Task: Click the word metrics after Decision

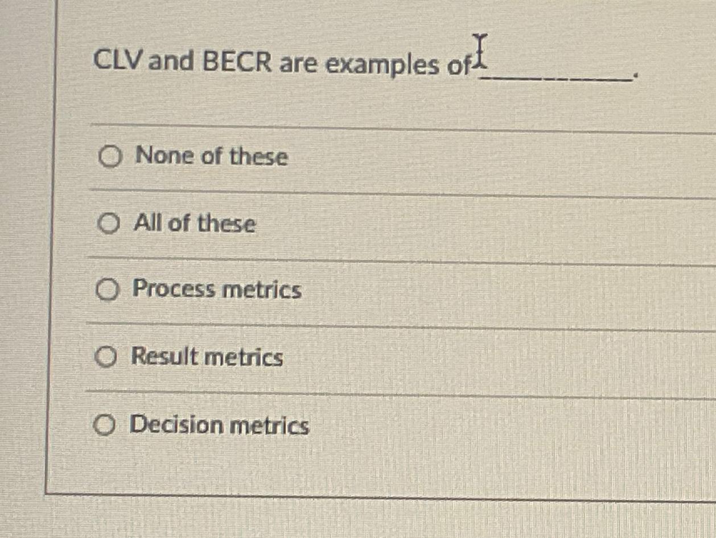Action: (270, 426)
